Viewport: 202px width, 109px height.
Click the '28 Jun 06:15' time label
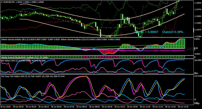pyautogui.click(x=44, y=107)
